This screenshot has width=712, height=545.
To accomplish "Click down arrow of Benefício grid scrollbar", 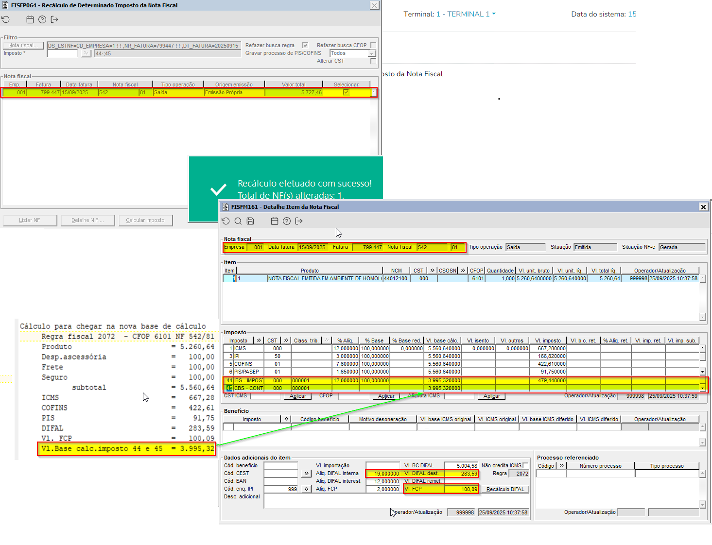I will pos(702,443).
